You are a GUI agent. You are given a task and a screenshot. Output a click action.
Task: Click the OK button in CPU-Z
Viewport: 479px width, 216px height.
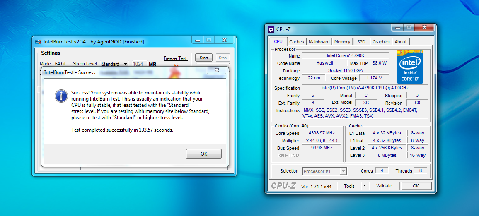[x=416, y=186]
